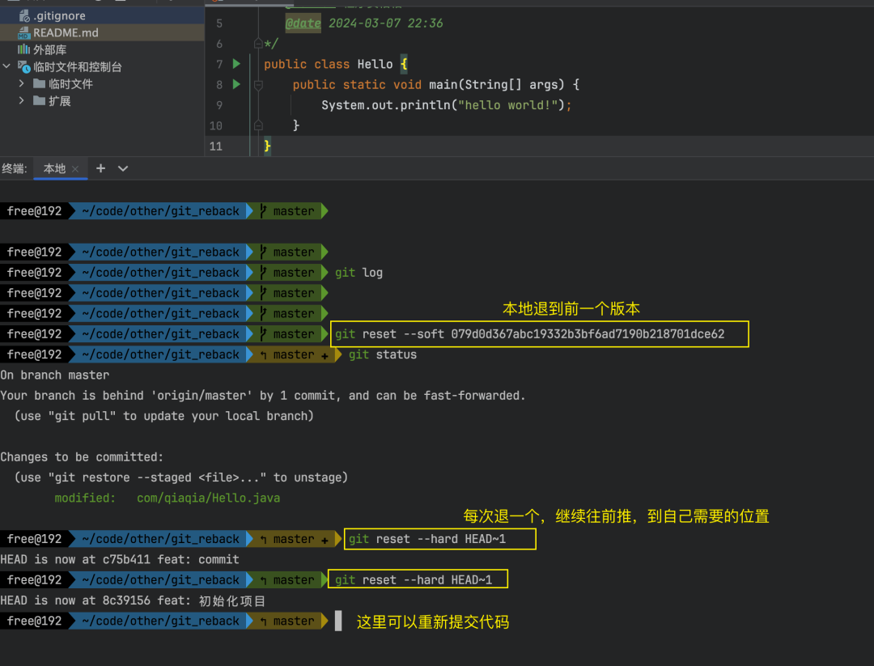This screenshot has height=666, width=874.
Task: Switch to the 本地 terminal tab
Action: 54,168
